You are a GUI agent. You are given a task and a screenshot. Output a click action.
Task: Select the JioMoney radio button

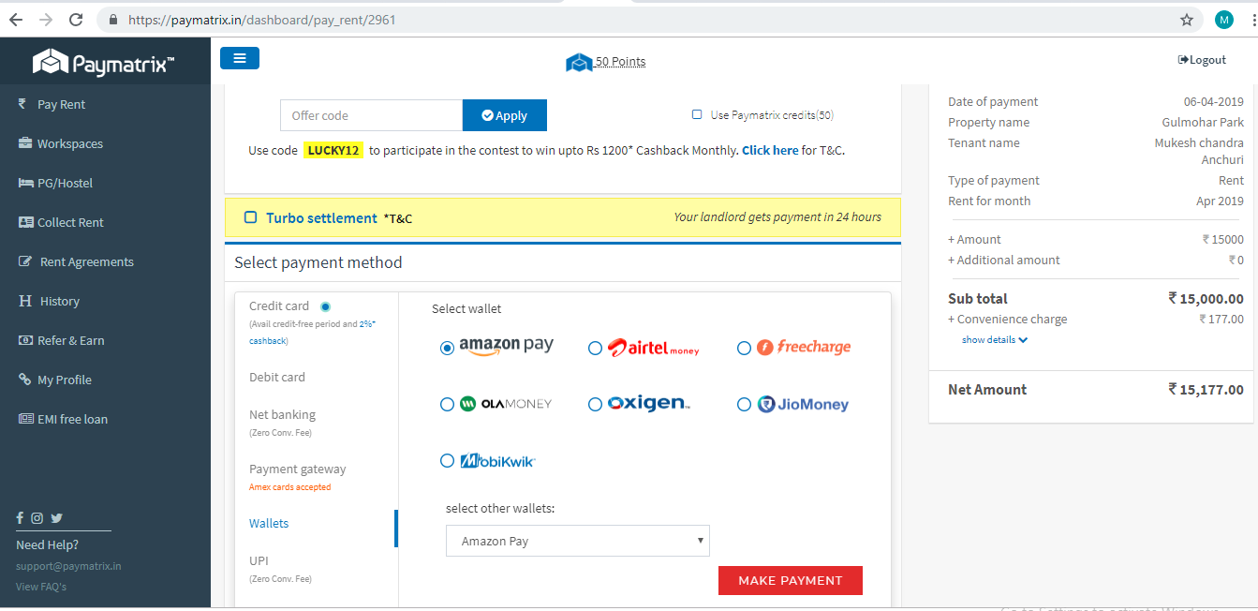(744, 405)
